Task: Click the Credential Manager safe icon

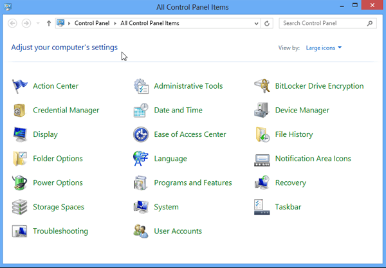Action: (x=19, y=110)
